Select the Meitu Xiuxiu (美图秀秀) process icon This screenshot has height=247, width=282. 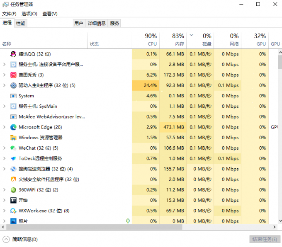(x=13, y=75)
